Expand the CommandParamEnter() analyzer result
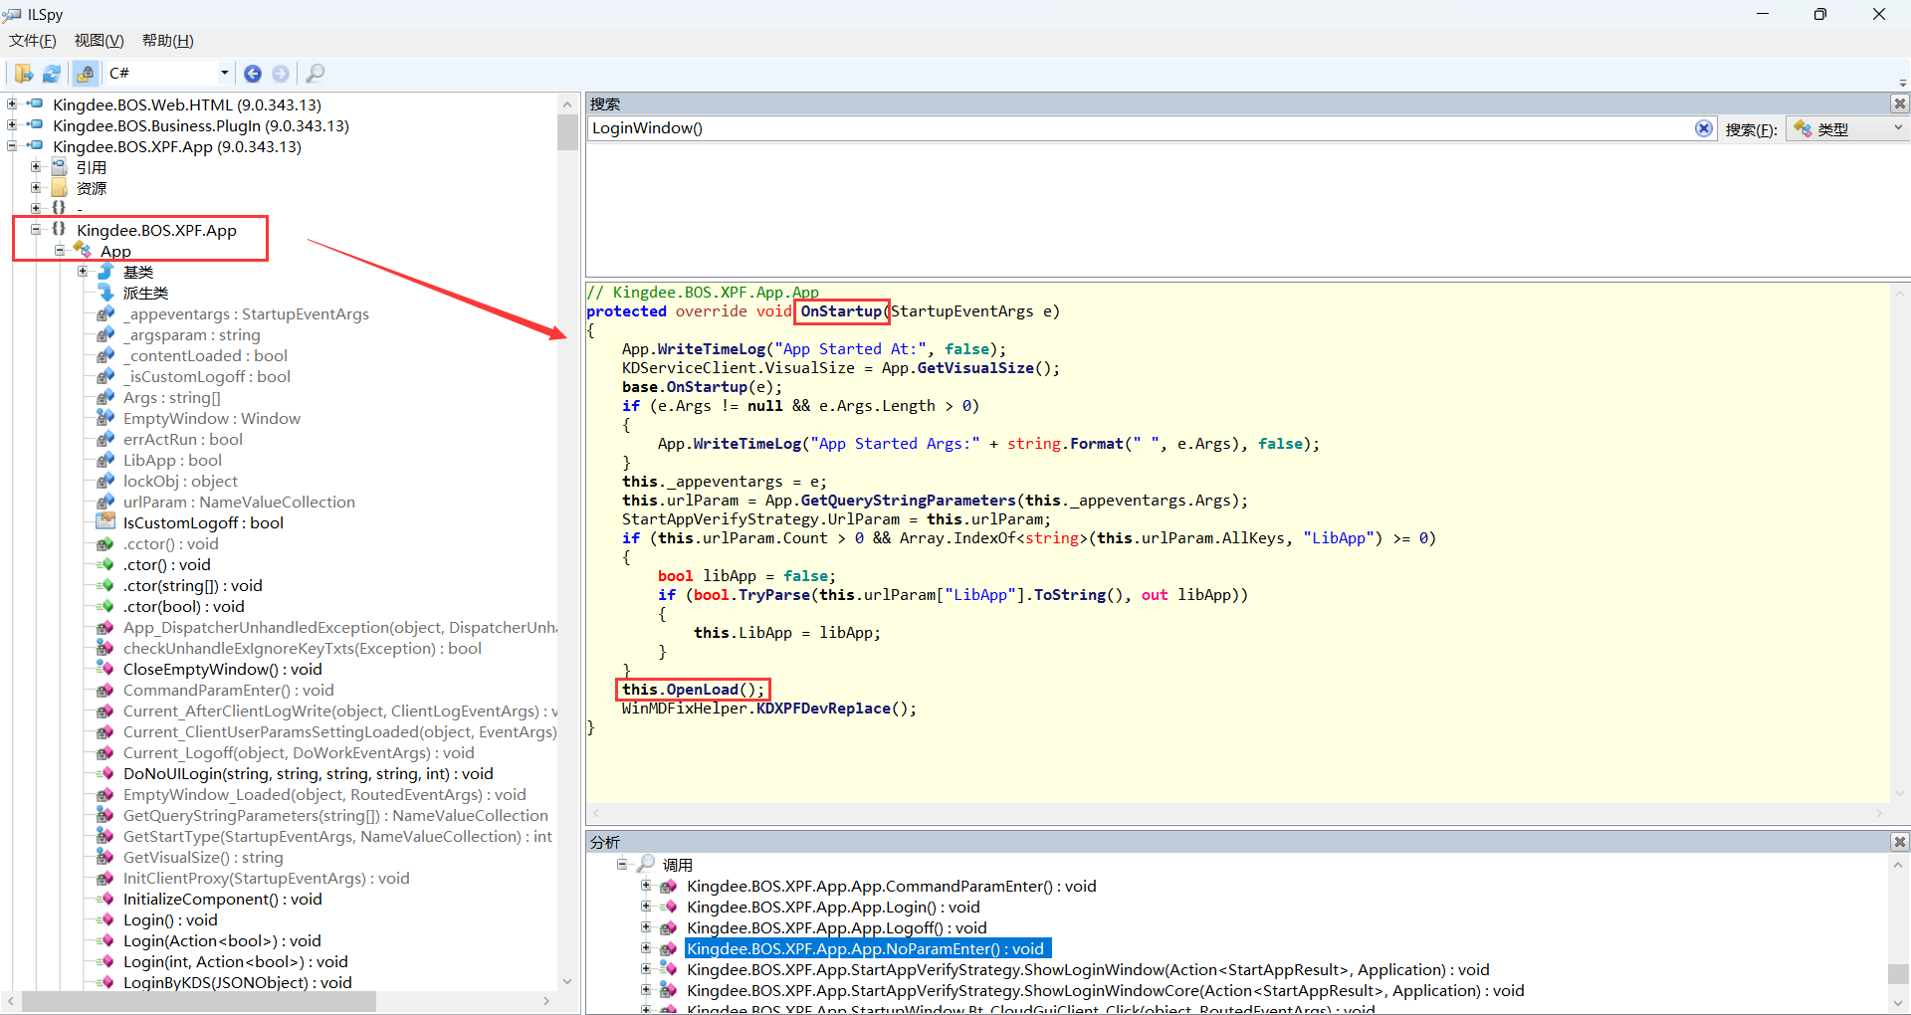 (646, 885)
